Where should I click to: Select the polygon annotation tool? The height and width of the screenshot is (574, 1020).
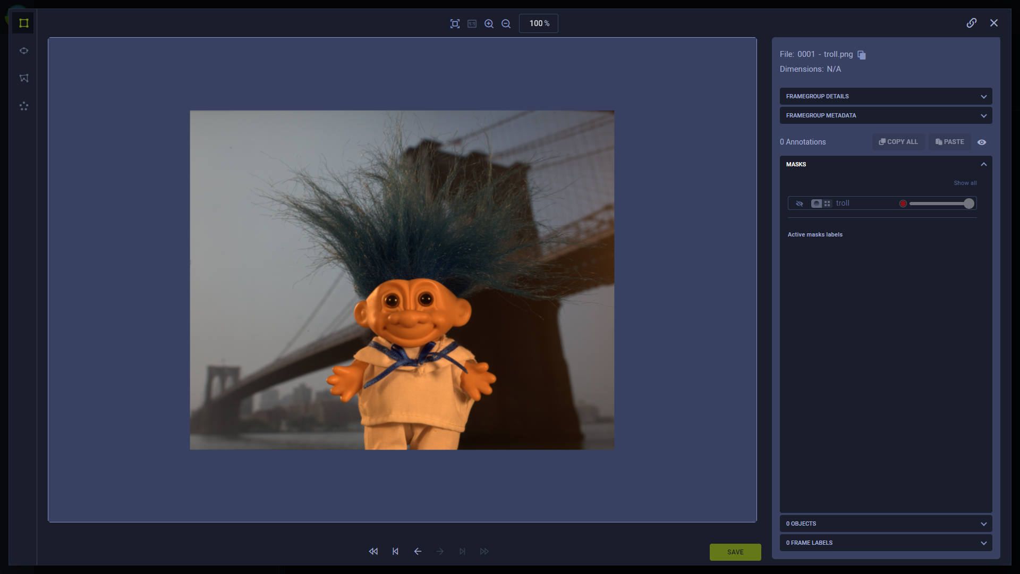(x=23, y=78)
